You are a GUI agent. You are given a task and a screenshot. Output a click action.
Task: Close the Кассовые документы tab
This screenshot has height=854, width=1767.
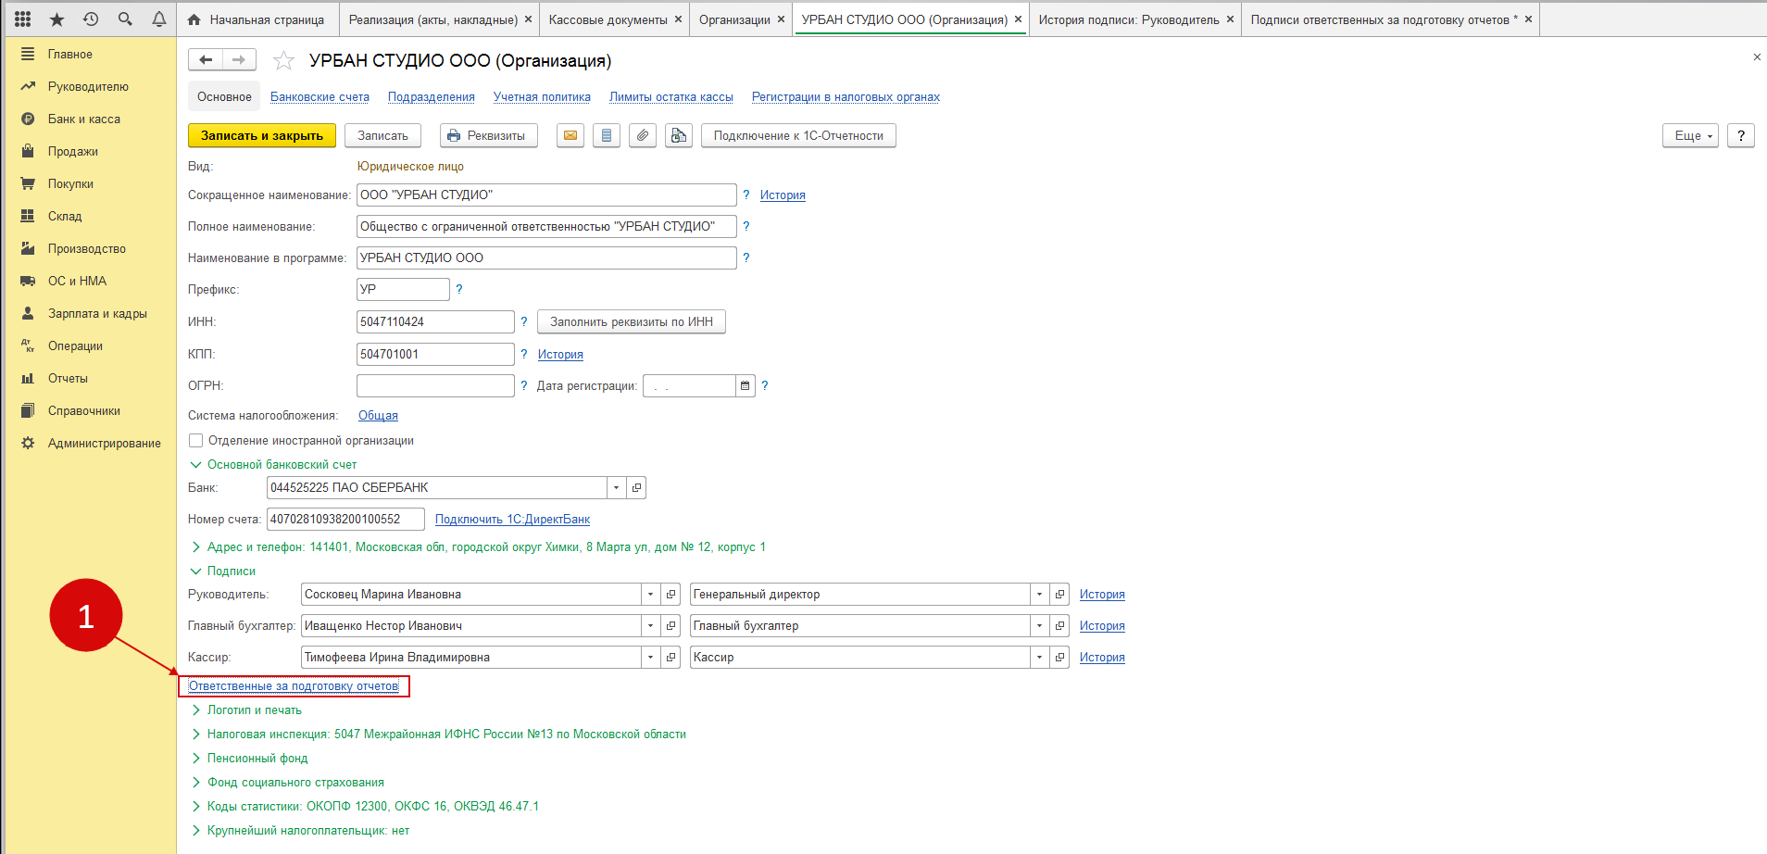tap(678, 19)
